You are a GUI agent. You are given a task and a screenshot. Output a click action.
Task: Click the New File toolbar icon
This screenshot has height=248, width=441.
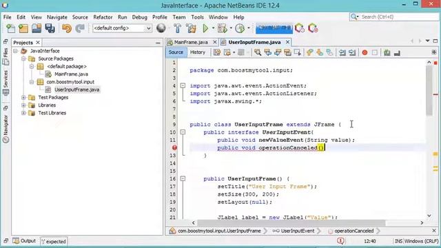[x=10, y=28]
